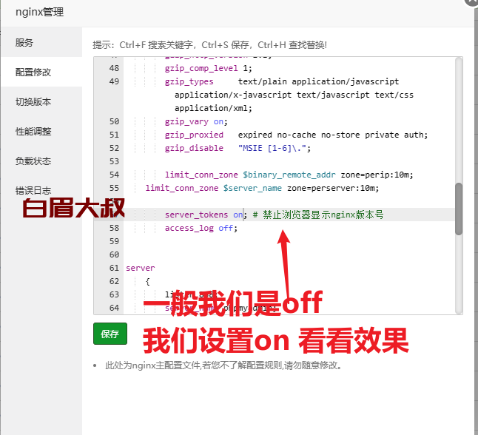Click line number 52 in the gutter

114,148
